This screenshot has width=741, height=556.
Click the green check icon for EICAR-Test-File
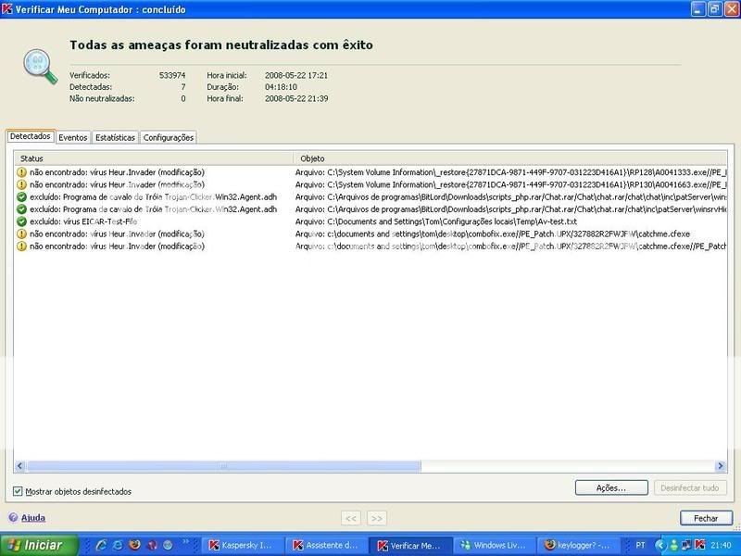(x=21, y=221)
